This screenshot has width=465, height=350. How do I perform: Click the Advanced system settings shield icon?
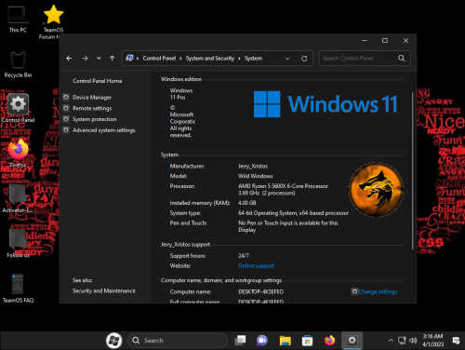tap(66, 130)
